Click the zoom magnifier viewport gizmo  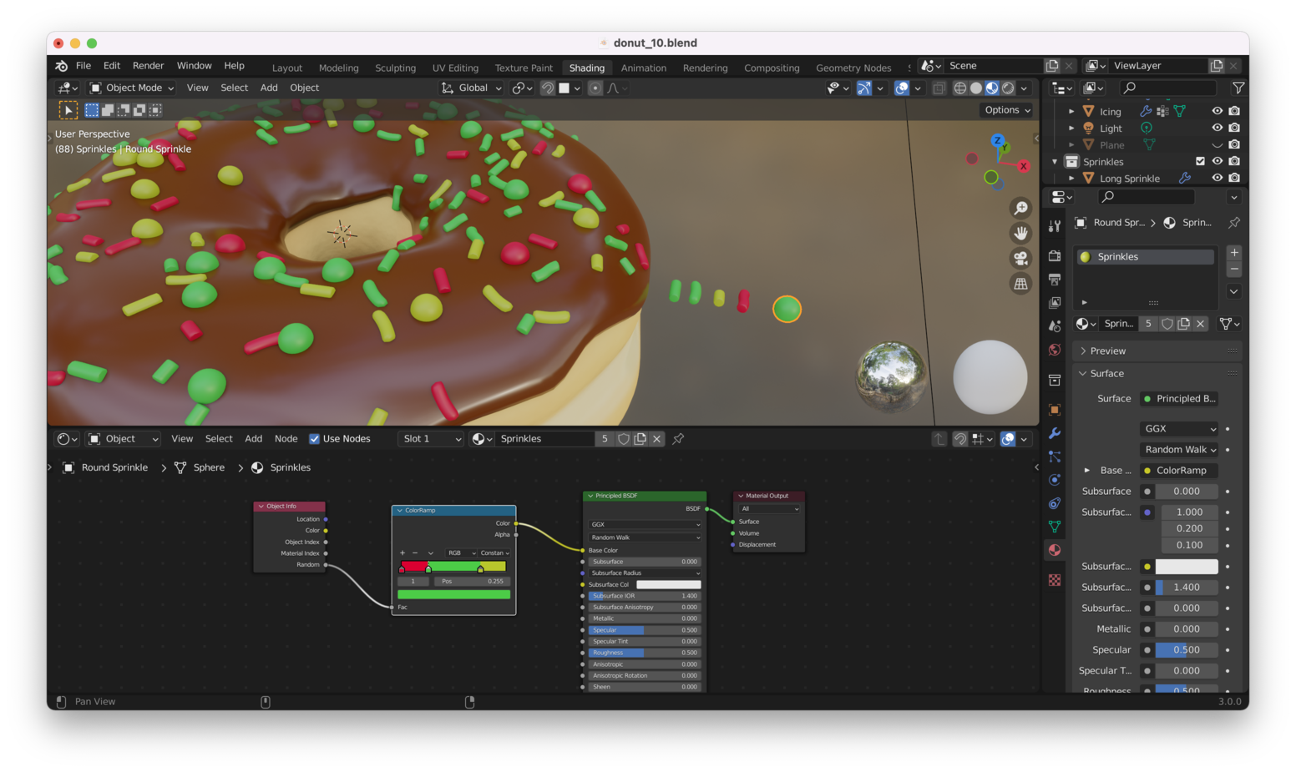(x=1020, y=208)
